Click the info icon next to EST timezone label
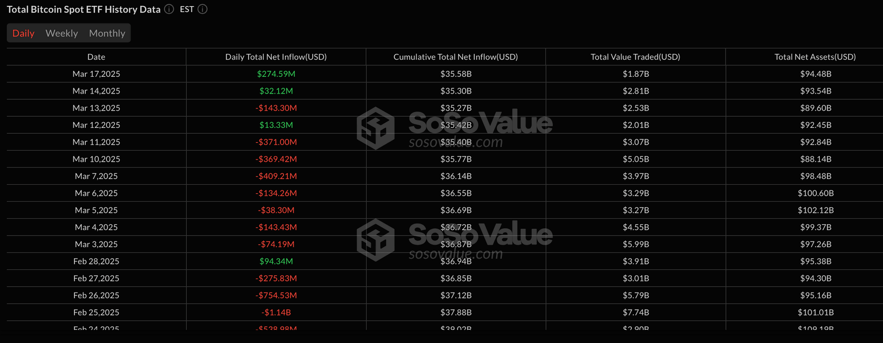Screen dimensions: 883x343 [x=202, y=9]
